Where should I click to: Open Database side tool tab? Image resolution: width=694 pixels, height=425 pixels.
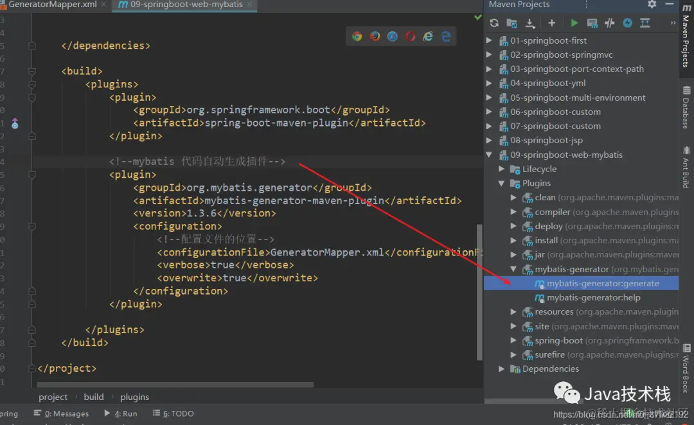tap(686, 108)
